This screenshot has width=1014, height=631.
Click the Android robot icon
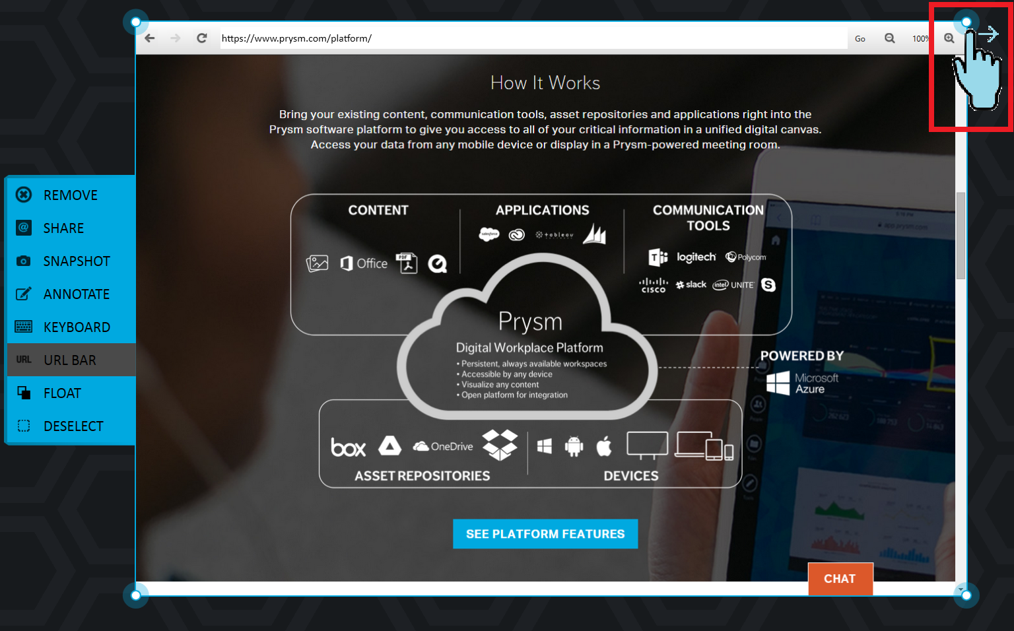tap(574, 447)
